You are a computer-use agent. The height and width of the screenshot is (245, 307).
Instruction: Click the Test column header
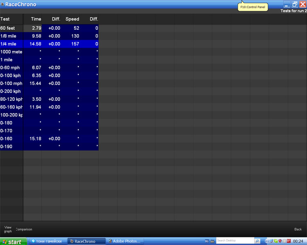(x=5, y=19)
